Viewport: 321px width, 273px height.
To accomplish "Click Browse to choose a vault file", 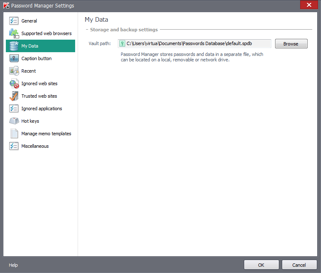I will 291,43.
